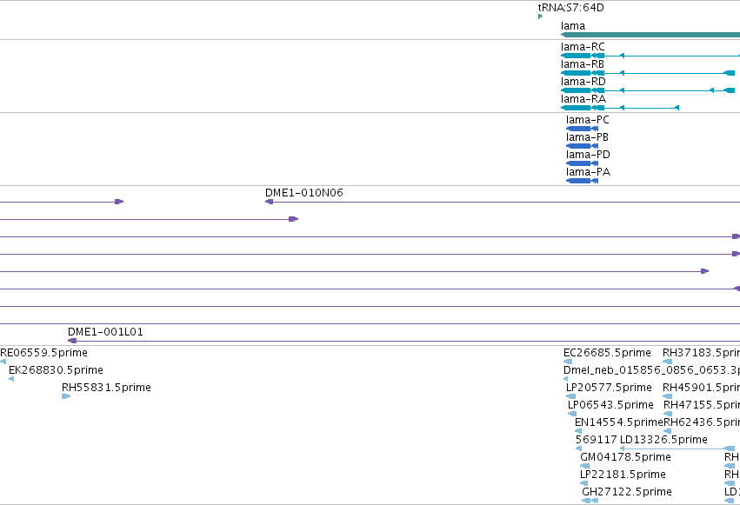Click the EK268830.5prime EST label

click(56, 370)
